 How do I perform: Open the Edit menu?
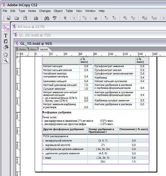click(13, 11)
